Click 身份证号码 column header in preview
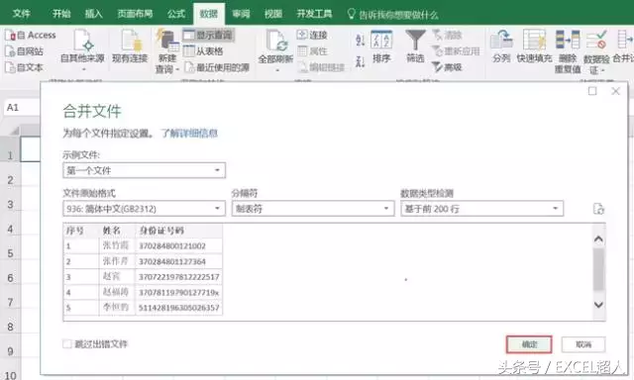Screen dimensions: 634x380 tap(179, 231)
